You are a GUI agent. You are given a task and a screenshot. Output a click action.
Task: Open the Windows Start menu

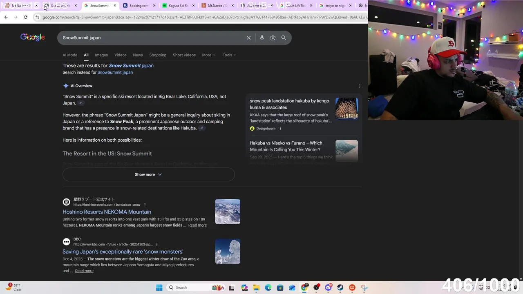tap(159, 287)
